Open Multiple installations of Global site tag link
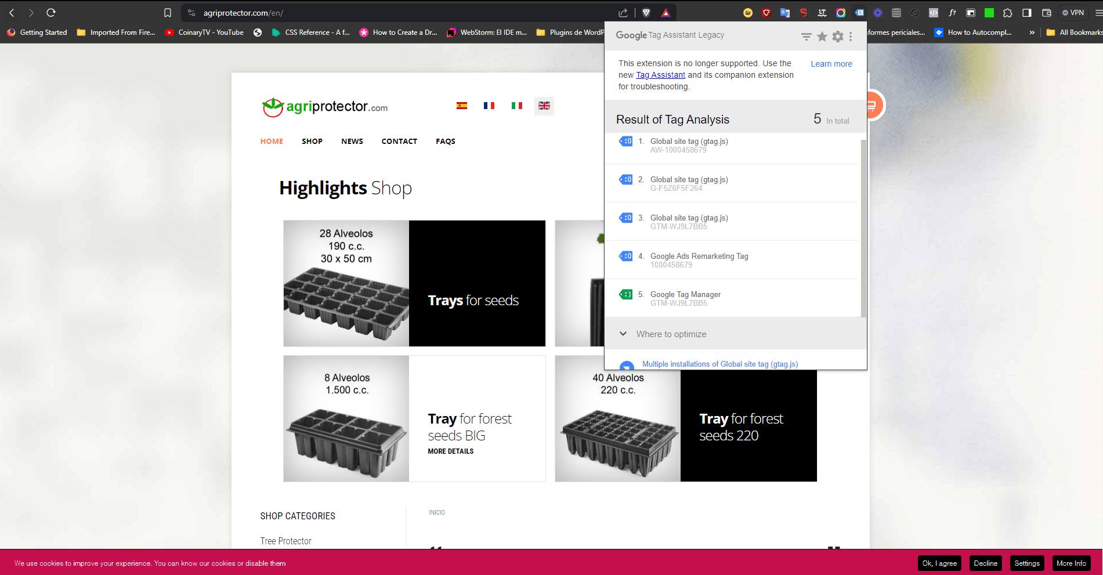This screenshot has height=575, width=1103. [x=720, y=364]
